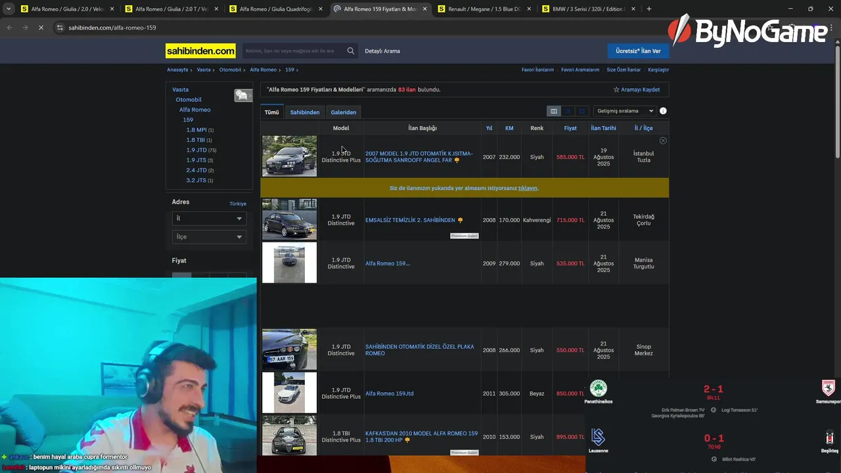Click the sorting info icon
The width and height of the screenshot is (841, 473).
663,111
